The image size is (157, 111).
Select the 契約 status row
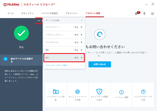pyautogui.click(x=64, y=58)
